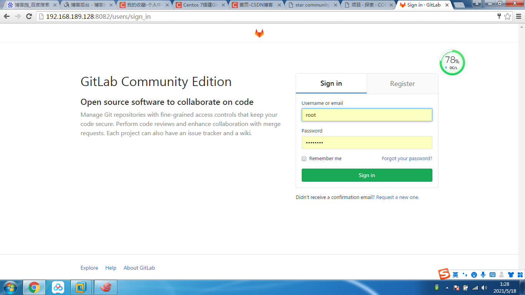
Task: Click the Show desktop strip
Action: (x=522, y=287)
